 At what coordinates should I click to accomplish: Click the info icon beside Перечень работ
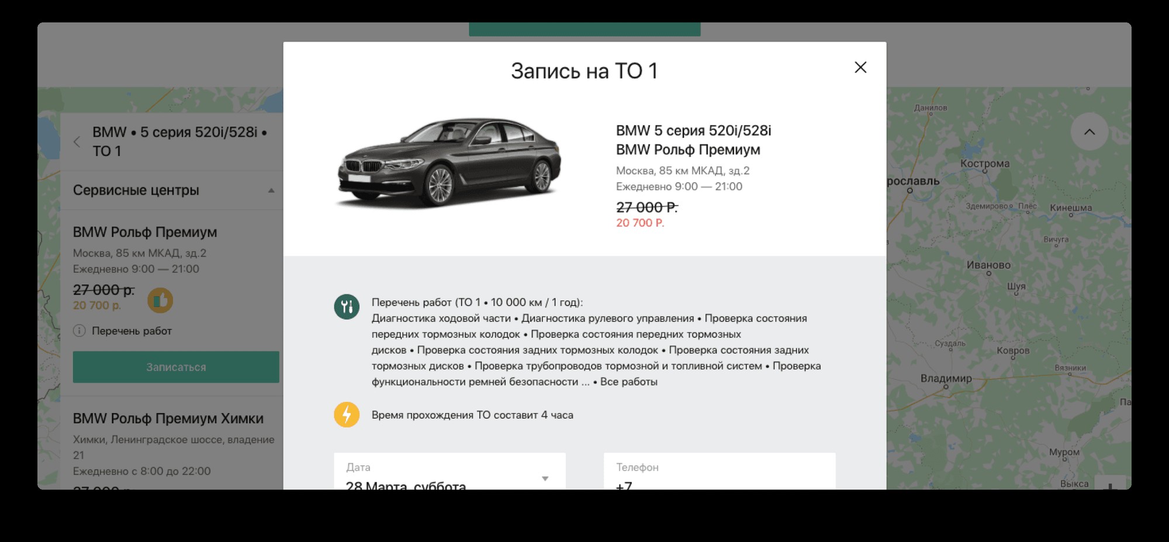coord(79,331)
